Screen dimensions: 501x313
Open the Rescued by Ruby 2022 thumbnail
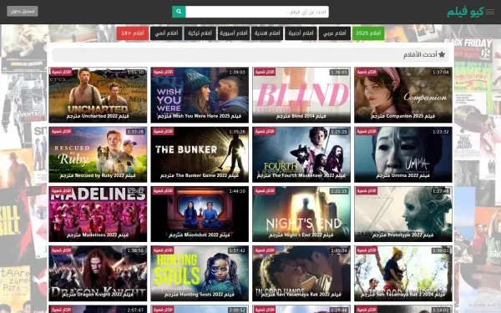[x=98, y=154]
